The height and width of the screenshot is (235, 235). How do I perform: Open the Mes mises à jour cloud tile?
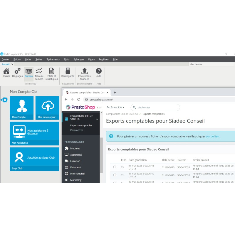(x=47, y=108)
